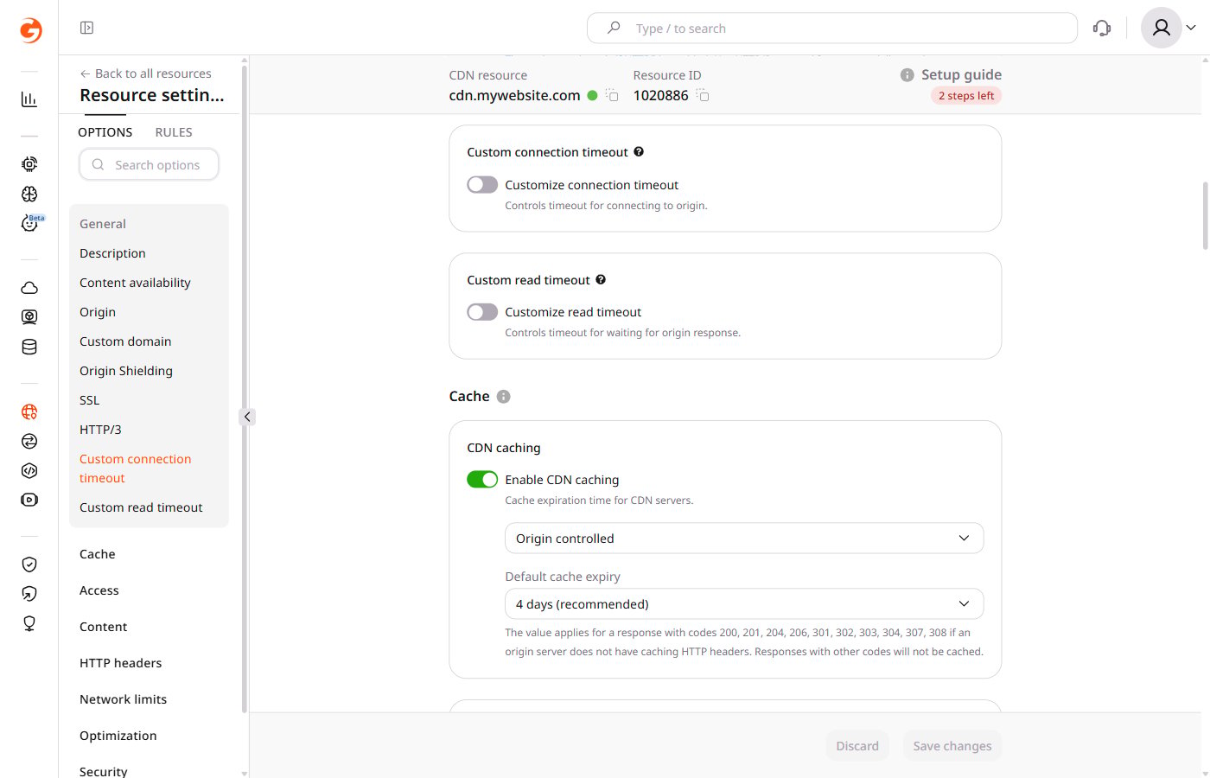Screen dimensions: 1210x778
Task: Open the user profile avatar
Action: pyautogui.click(x=1162, y=28)
